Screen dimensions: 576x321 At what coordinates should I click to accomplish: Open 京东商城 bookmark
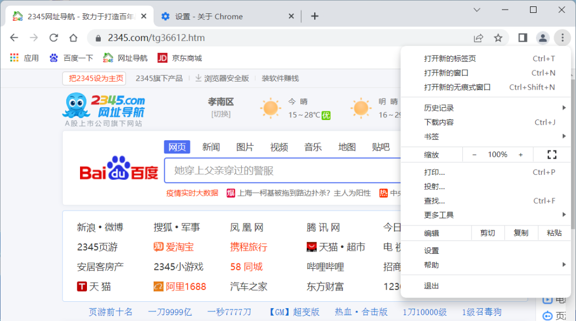pyautogui.click(x=180, y=58)
